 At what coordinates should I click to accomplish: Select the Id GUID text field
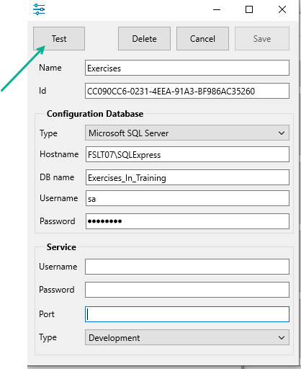click(187, 91)
